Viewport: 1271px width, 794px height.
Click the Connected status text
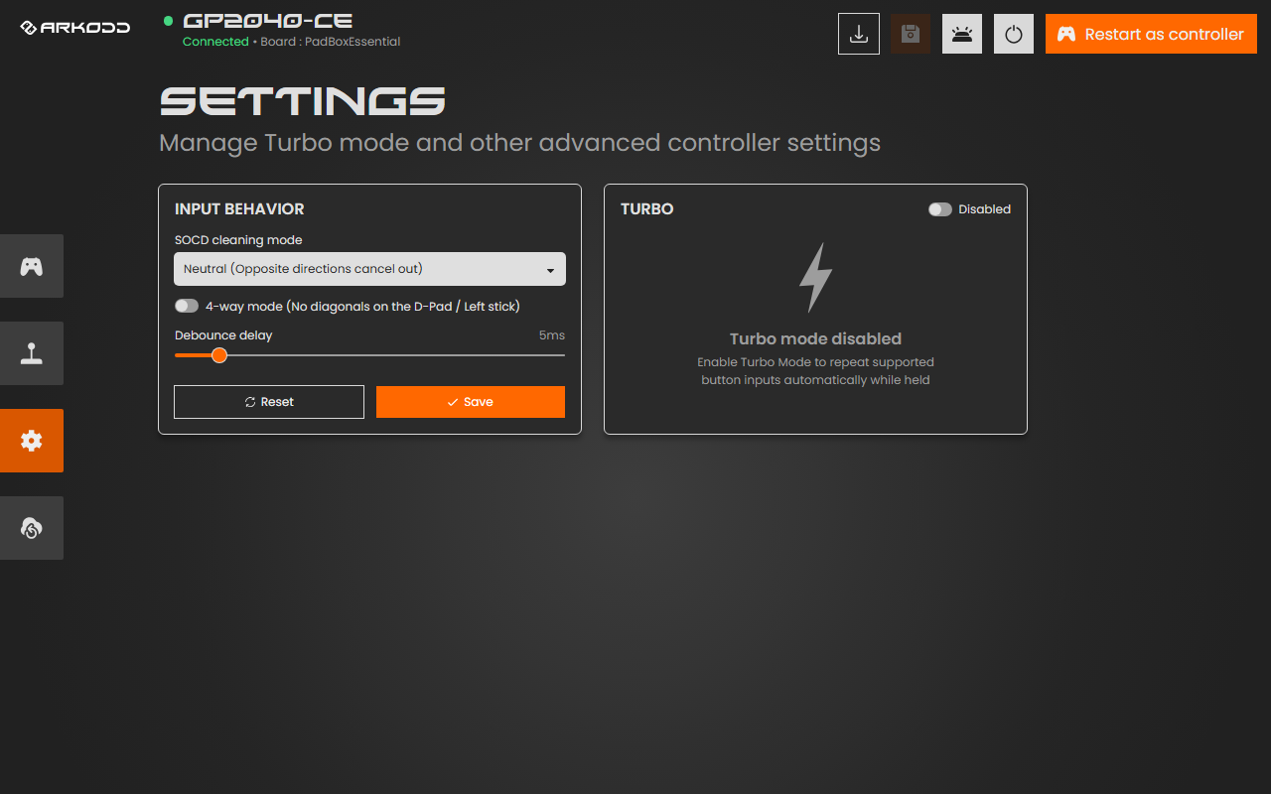(215, 42)
